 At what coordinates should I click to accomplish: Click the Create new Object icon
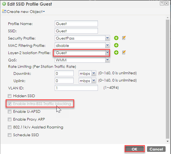pyautogui.click(x=4, y=11)
